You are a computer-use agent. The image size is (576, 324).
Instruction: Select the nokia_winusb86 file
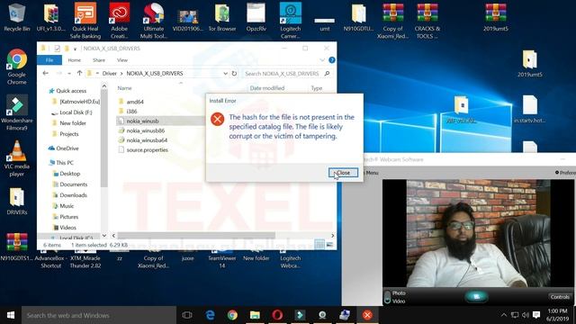[141, 130]
